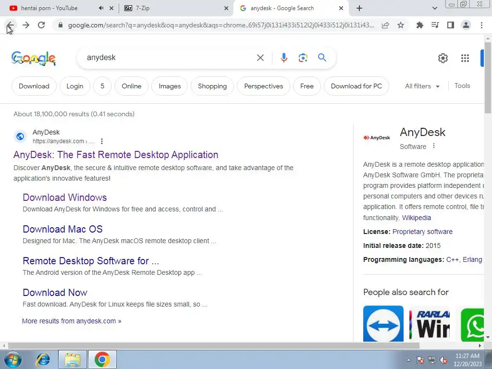The height and width of the screenshot is (369, 492).
Task: Search by image with Google Lens icon
Action: (303, 58)
